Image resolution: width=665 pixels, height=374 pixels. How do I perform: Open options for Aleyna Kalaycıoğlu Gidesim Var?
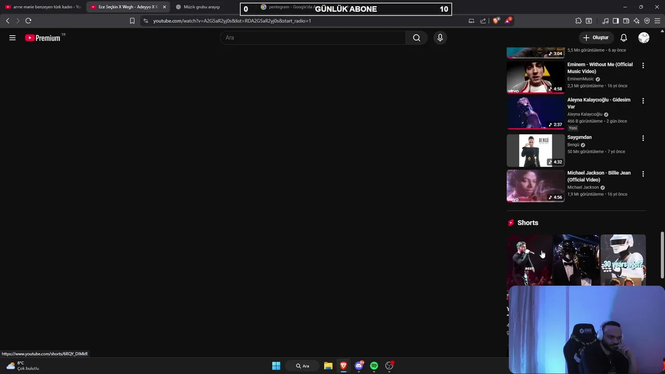643,101
